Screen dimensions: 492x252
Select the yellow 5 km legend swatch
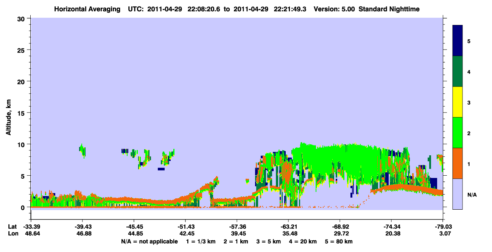point(458,102)
